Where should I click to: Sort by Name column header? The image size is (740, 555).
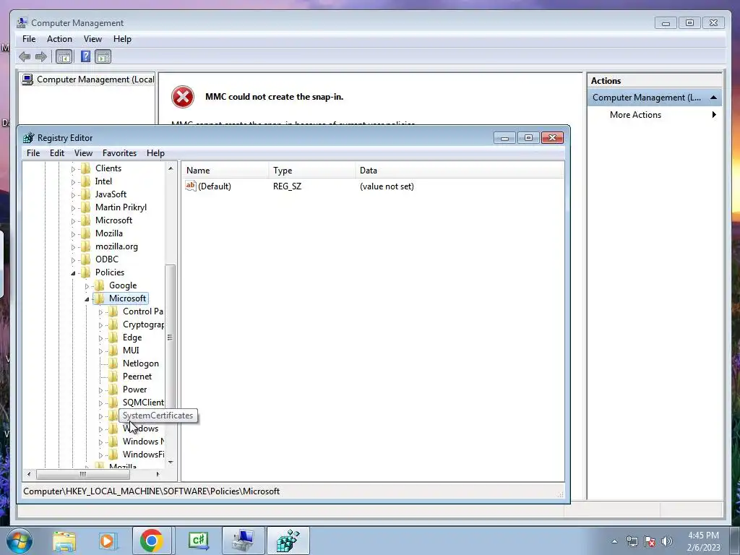click(x=225, y=171)
